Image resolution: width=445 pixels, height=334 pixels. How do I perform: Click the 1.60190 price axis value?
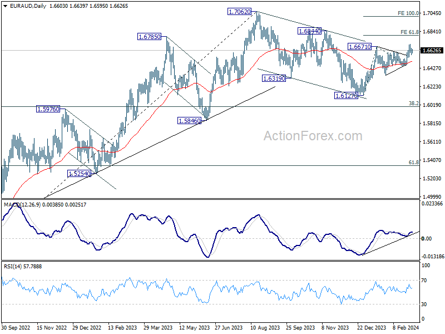pos(432,105)
